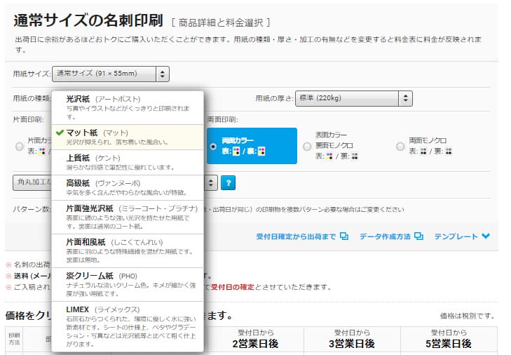The image size is (511, 355).
Task: Click the external window icon beside 受付日確定から出荷まで
Action: (344, 236)
